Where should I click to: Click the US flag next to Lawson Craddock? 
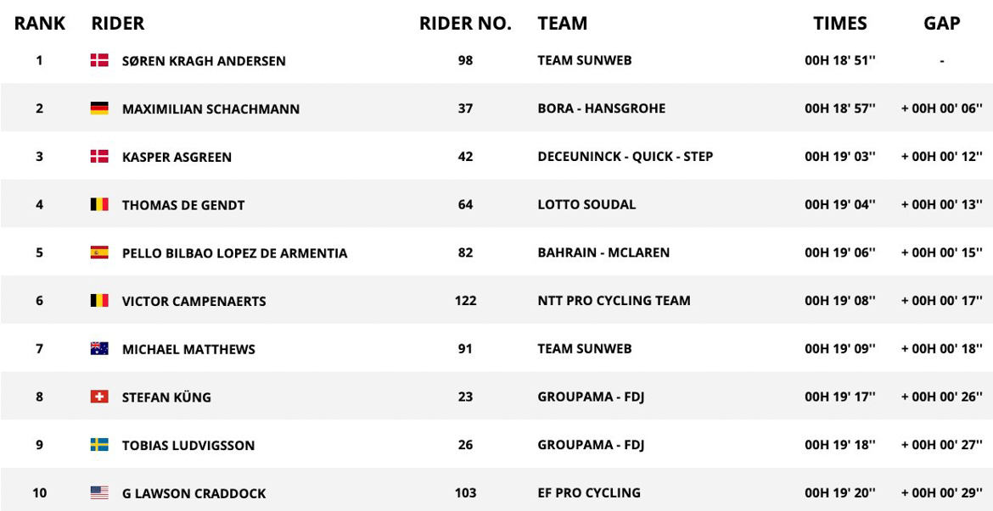(x=99, y=492)
